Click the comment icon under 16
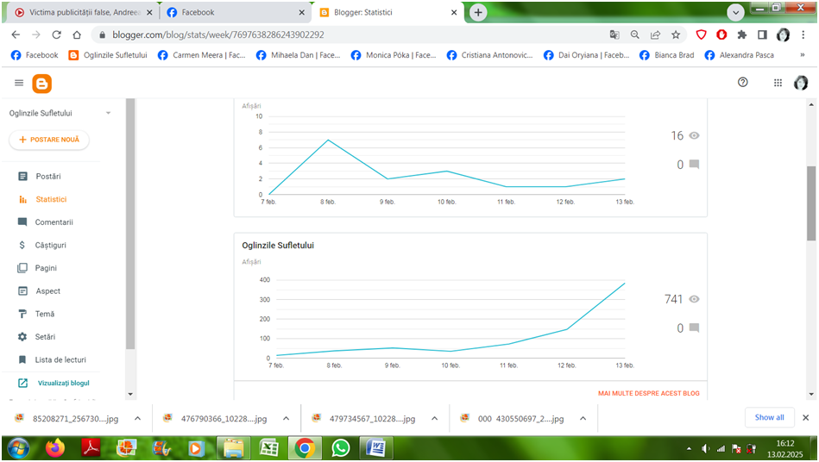The image size is (819, 462). [x=694, y=165]
